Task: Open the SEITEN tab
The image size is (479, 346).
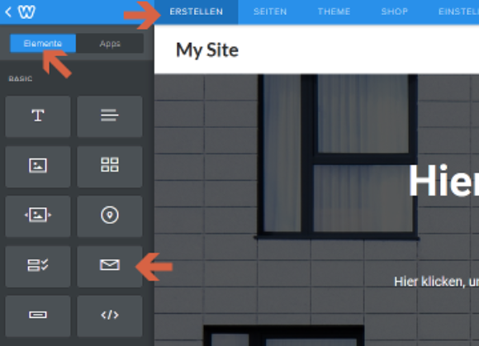Action: (x=270, y=12)
